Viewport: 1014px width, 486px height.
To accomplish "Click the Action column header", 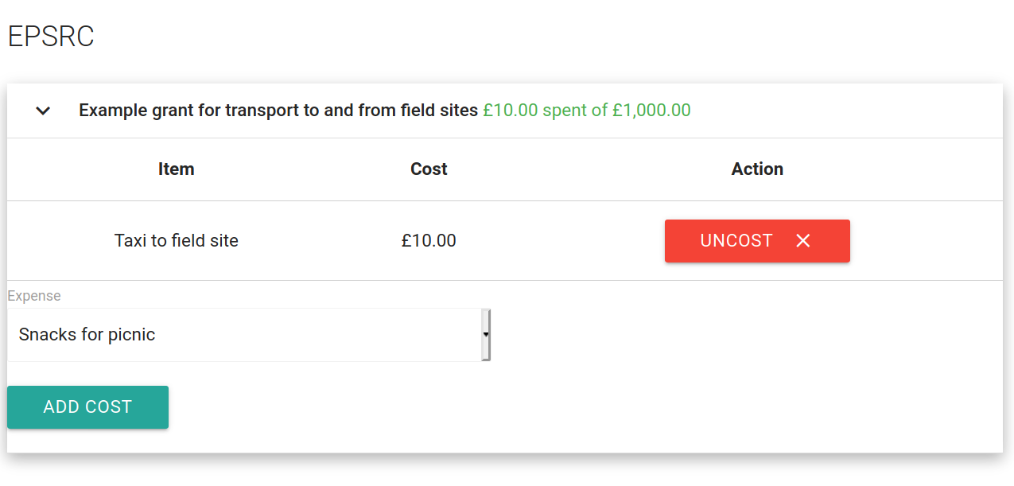I will click(x=756, y=169).
